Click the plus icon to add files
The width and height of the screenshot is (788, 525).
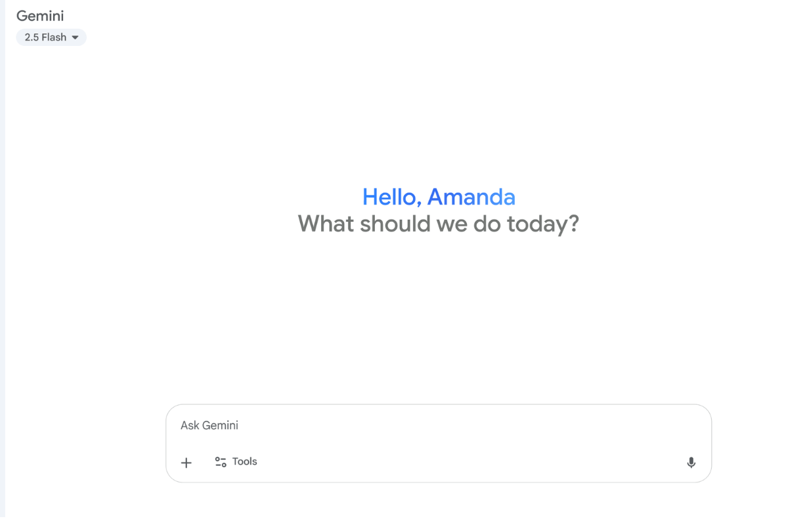pos(186,463)
